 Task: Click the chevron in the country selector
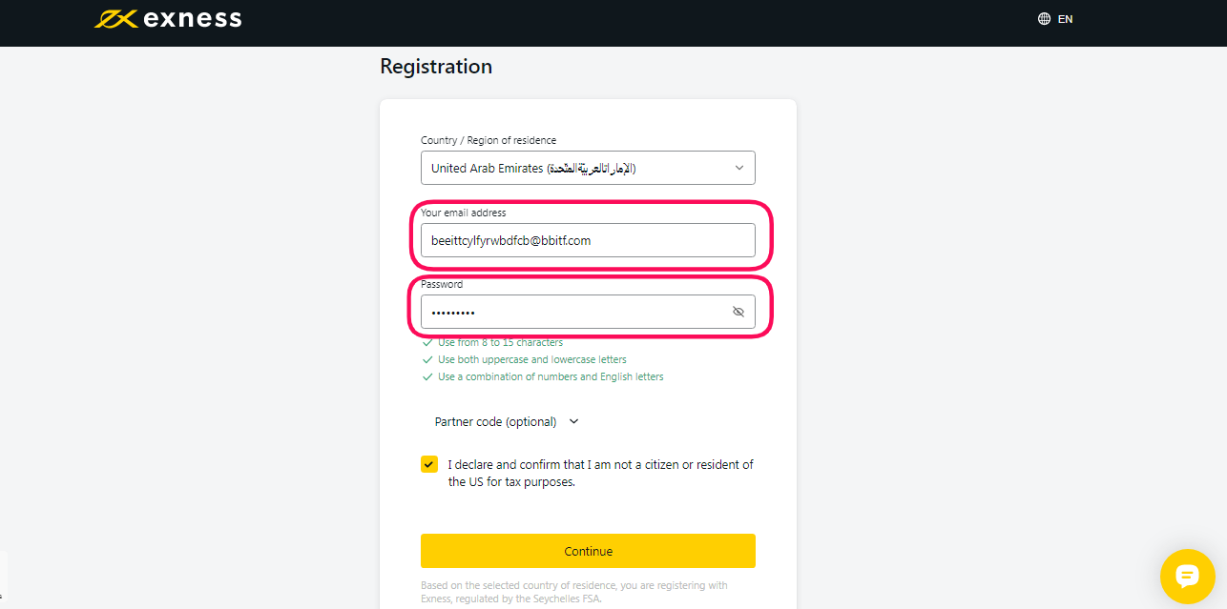click(x=738, y=168)
